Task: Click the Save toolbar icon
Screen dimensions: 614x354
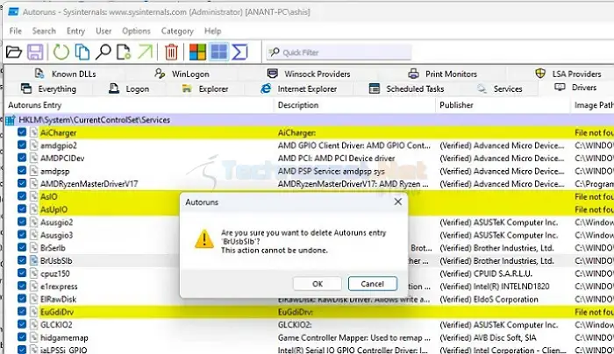Action: pyautogui.click(x=35, y=52)
